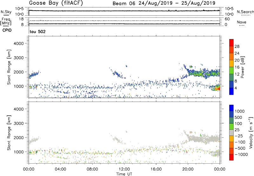Click the 'CPID' row label
The height and width of the screenshot is (176, 254).
pyautogui.click(x=7, y=30)
